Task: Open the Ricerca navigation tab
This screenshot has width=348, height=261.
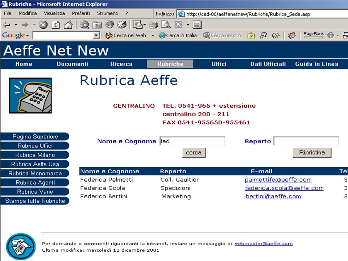Action: click(121, 64)
